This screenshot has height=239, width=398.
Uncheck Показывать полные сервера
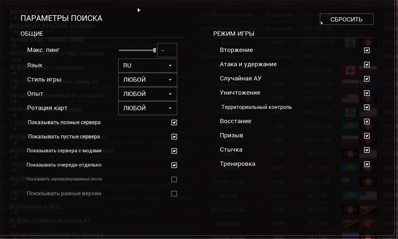coord(174,122)
